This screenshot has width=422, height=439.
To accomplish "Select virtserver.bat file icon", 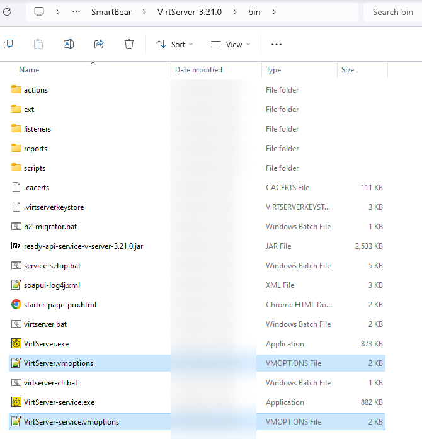I will point(16,324).
